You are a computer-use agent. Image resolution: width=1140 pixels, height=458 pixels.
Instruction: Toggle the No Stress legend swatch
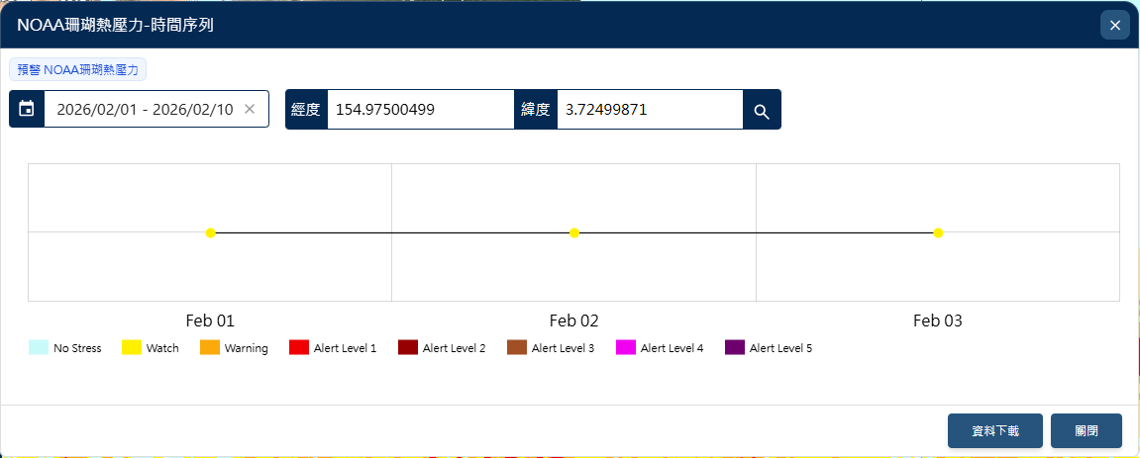(39, 348)
